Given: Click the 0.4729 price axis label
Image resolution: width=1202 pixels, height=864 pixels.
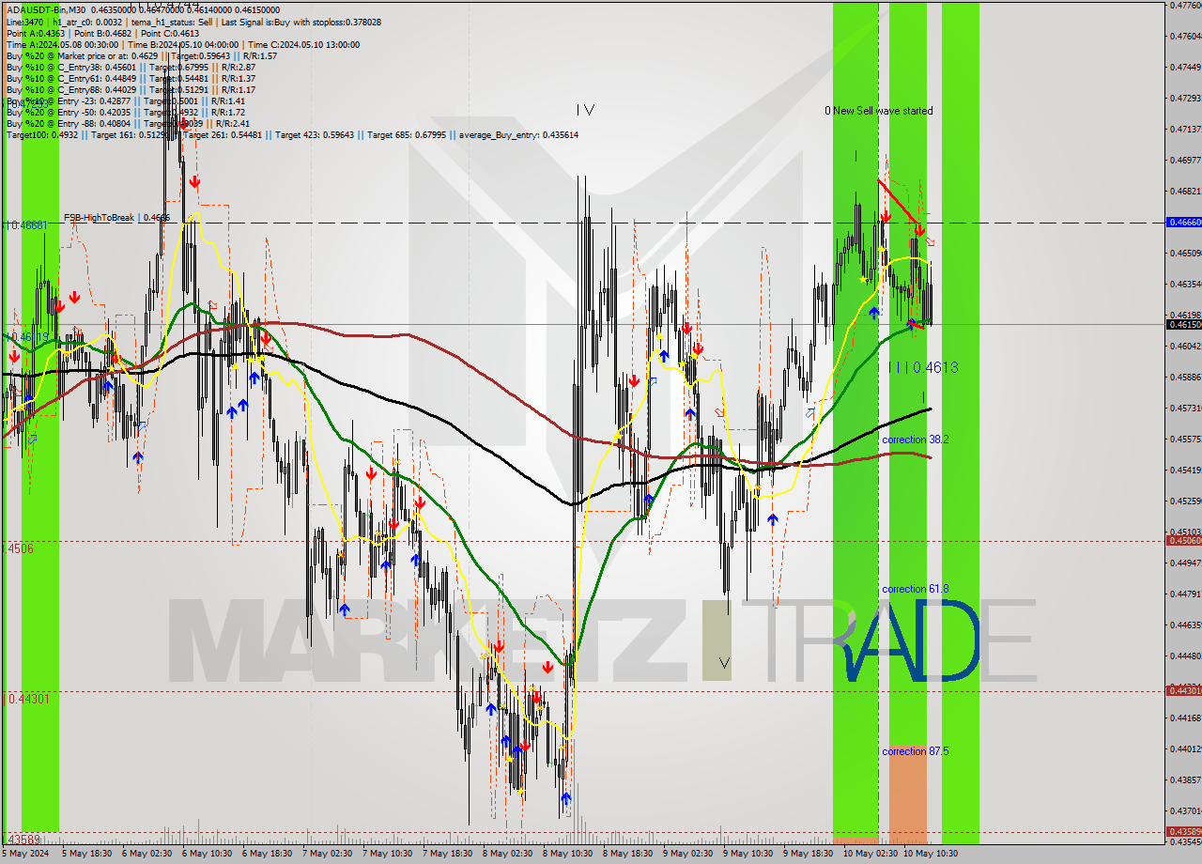Looking at the screenshot, I should (x=1185, y=98).
